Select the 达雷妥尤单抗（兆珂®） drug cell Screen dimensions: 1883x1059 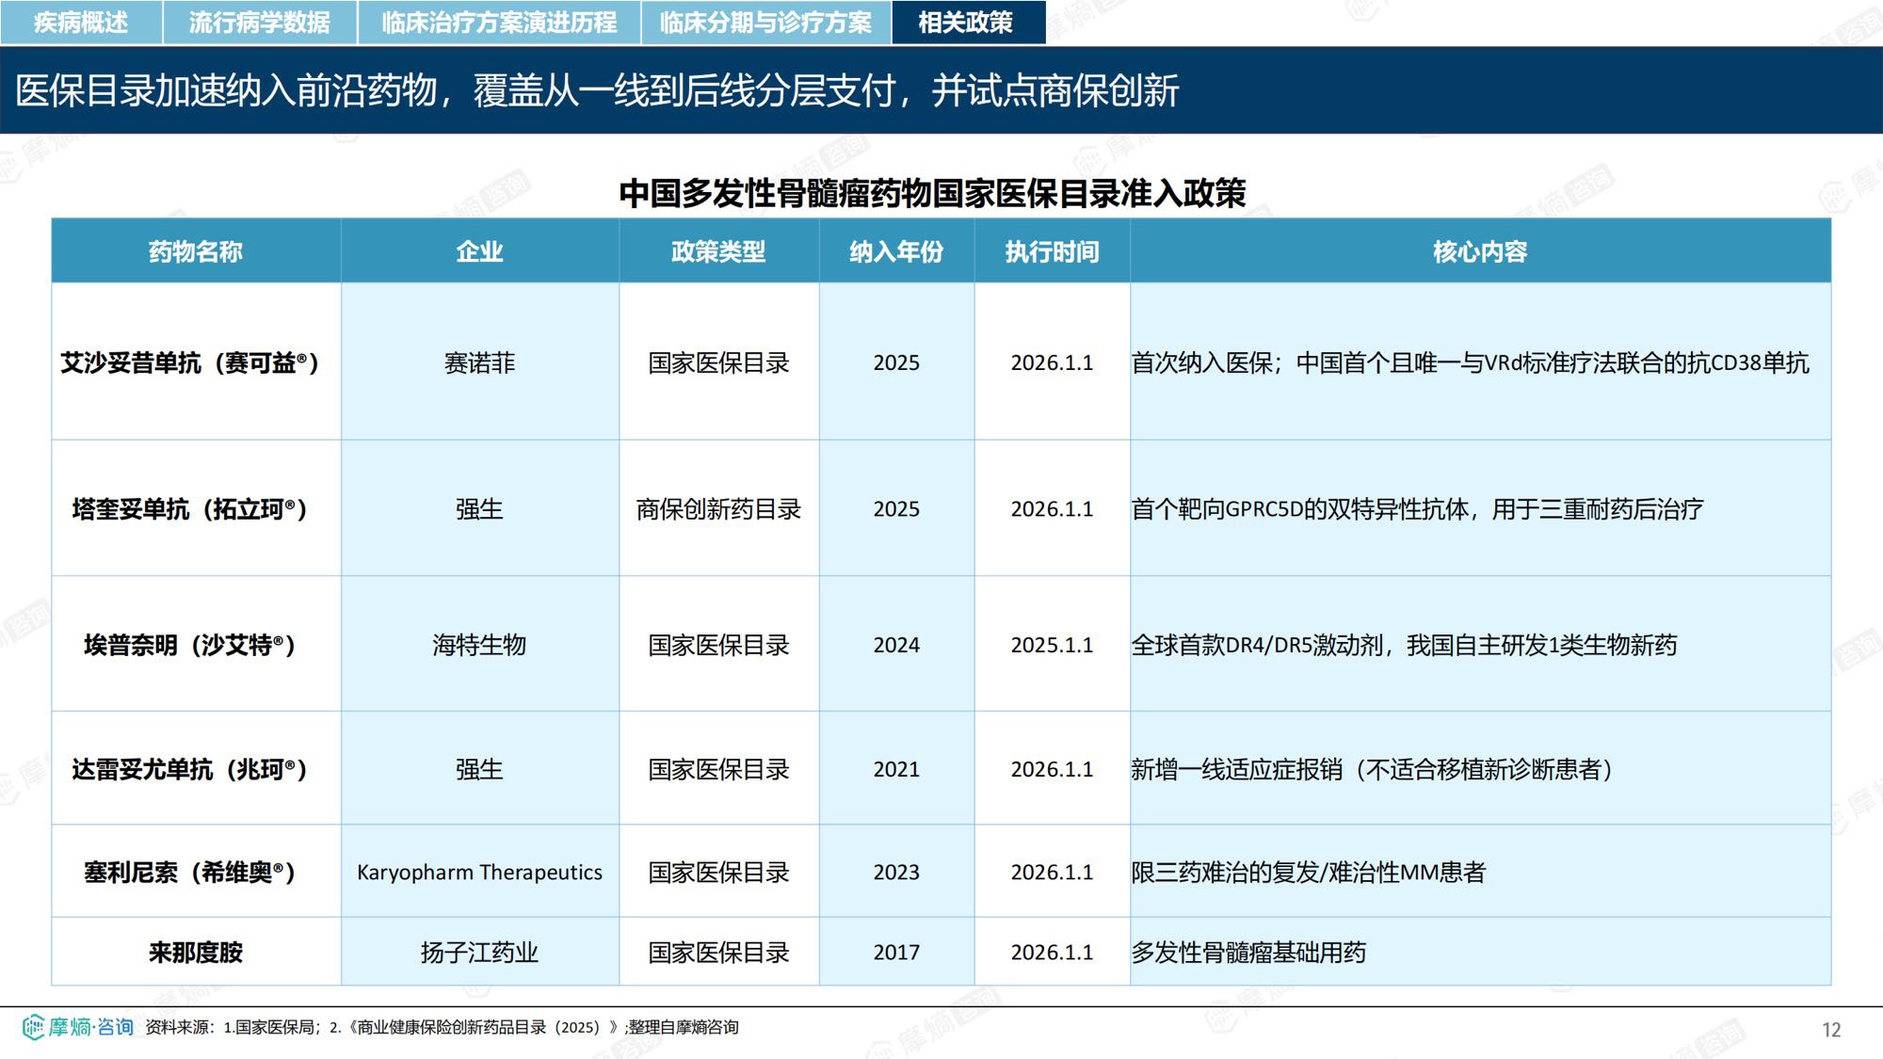(x=196, y=769)
